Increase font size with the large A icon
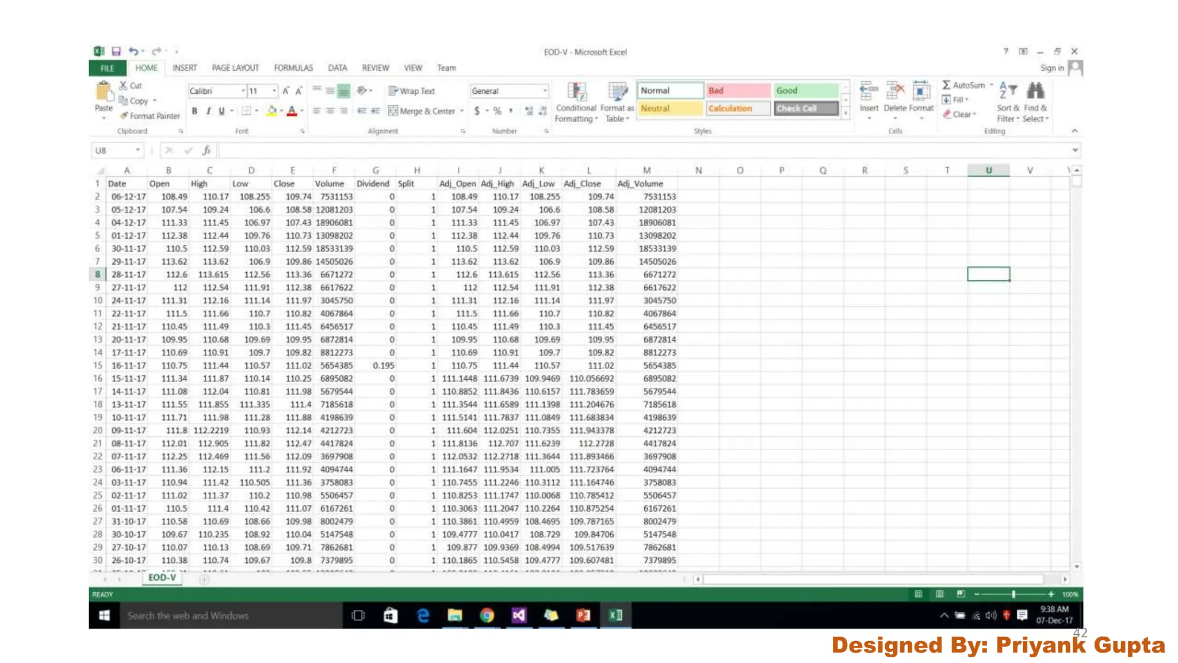1178x663 pixels. tap(286, 91)
